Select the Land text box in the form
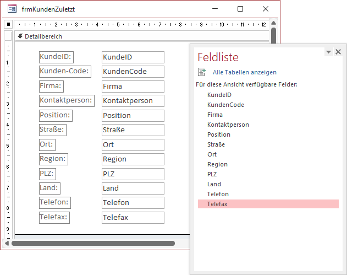347x275 pixels. pos(133,188)
